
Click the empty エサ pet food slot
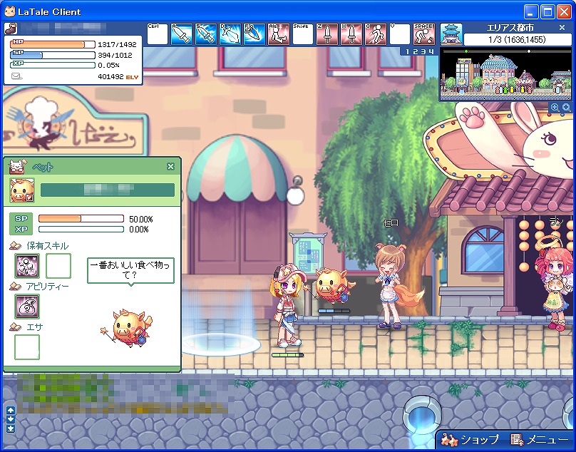(27, 347)
